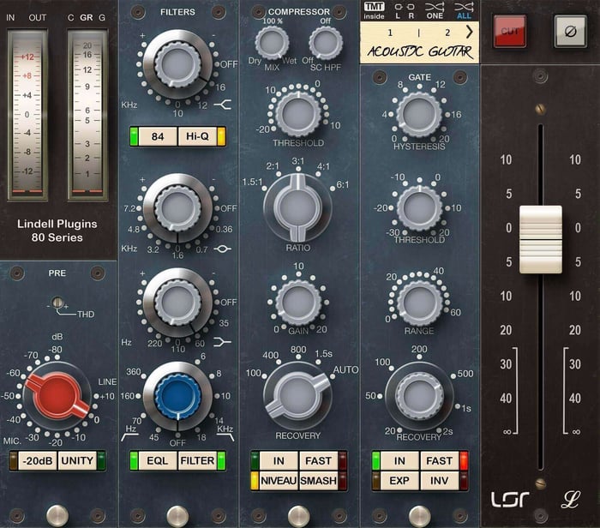Click the IN level meter

pos(27,116)
